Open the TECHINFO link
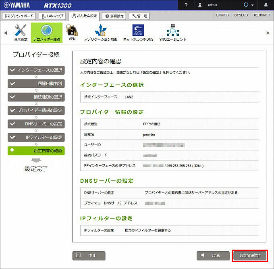274x269 pixels. (x=262, y=15)
